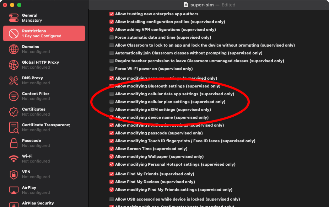The height and width of the screenshot is (207, 329).
Task: Click the document proxy icon in the titlebar
Action: (186, 5)
